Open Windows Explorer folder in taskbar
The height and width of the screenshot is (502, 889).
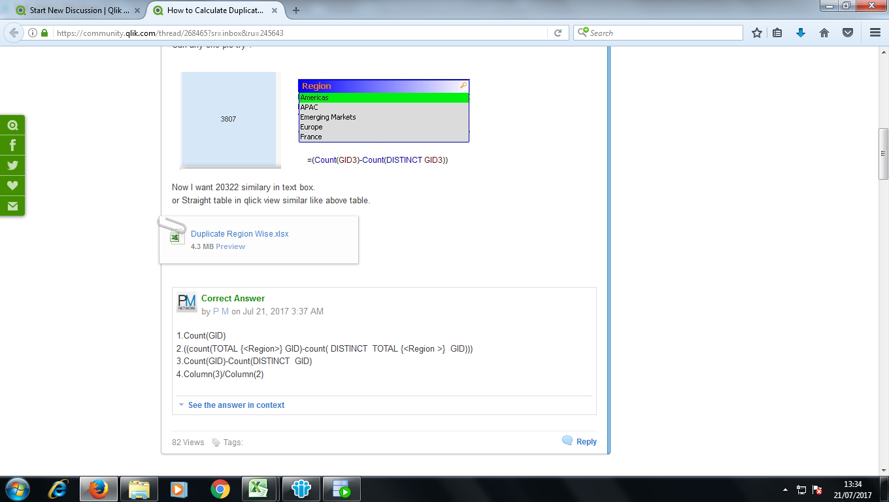pyautogui.click(x=139, y=489)
